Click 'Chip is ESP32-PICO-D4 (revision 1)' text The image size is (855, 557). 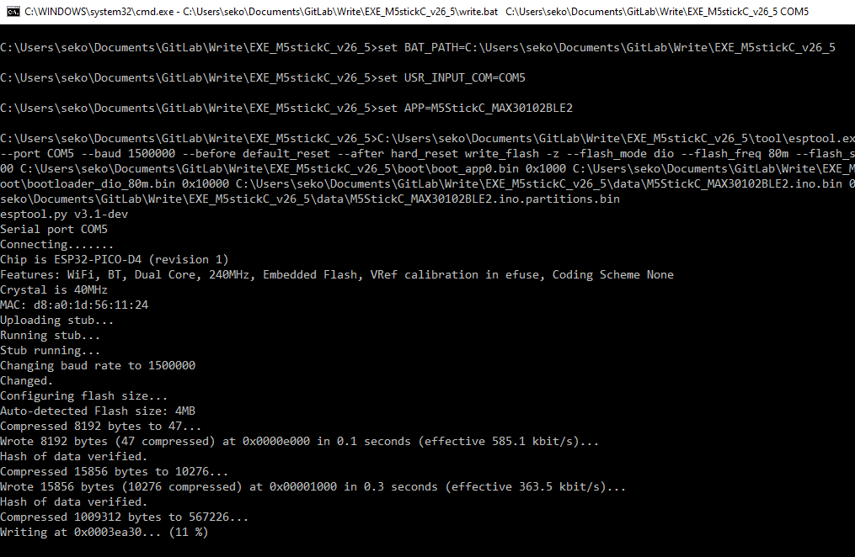pos(115,260)
